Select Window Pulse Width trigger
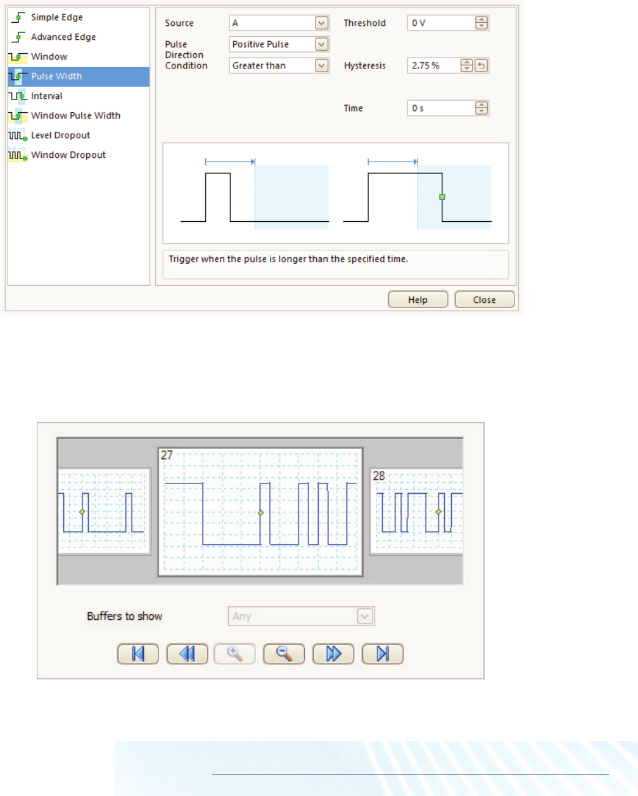The image size is (638, 796). coord(79,115)
